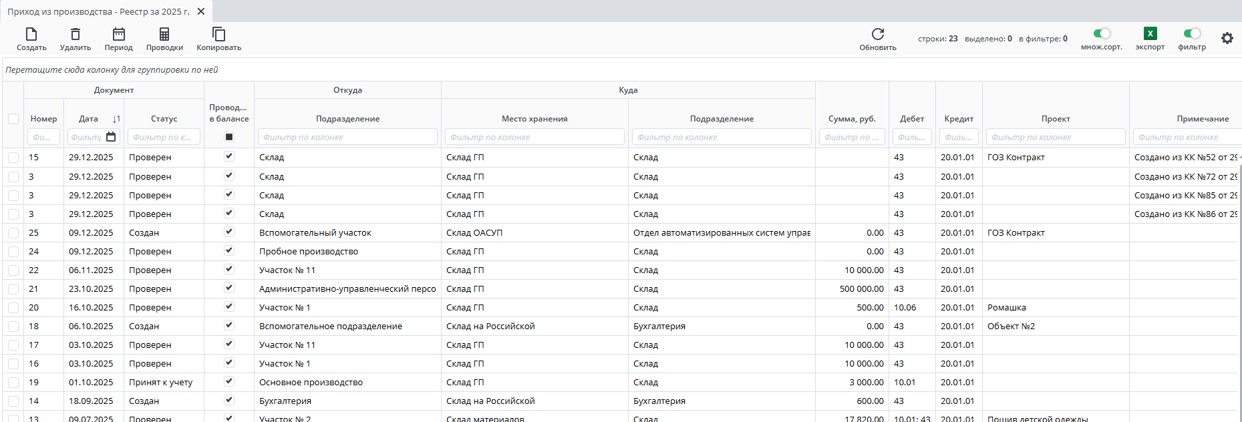Image resolution: width=1242 pixels, height=422 pixels.
Task: Open the Период calendar tool
Action: click(119, 35)
